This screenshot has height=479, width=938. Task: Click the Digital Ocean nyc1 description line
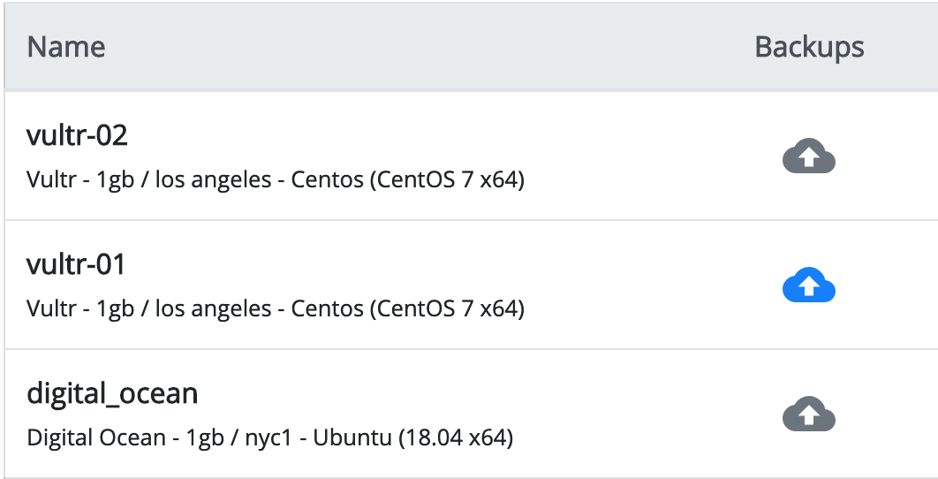269,437
